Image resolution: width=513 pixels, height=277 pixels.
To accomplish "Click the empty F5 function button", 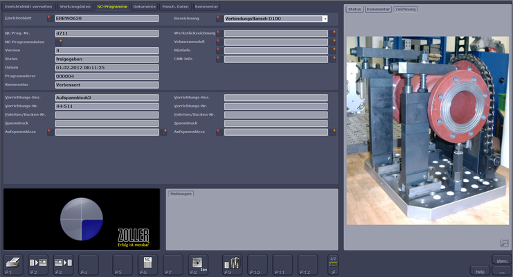I will tap(123, 265).
